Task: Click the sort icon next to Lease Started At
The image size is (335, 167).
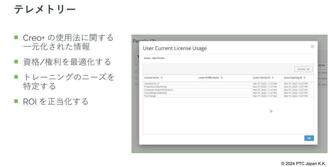Action: (x=273, y=78)
